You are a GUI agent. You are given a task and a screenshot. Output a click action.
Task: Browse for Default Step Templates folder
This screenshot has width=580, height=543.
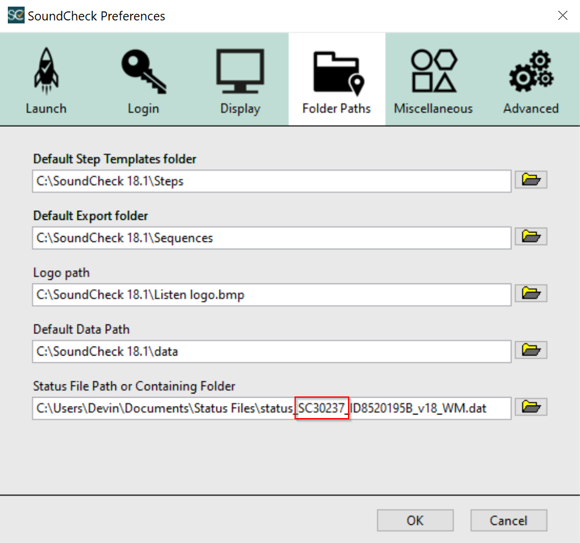pyautogui.click(x=531, y=180)
